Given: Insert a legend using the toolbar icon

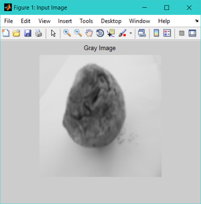Looking at the screenshot, I should click(167, 33).
